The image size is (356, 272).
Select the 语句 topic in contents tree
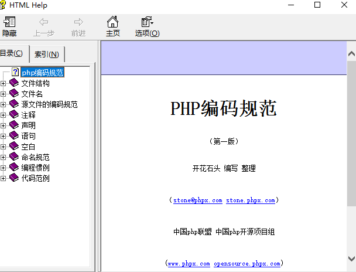[x=29, y=136]
